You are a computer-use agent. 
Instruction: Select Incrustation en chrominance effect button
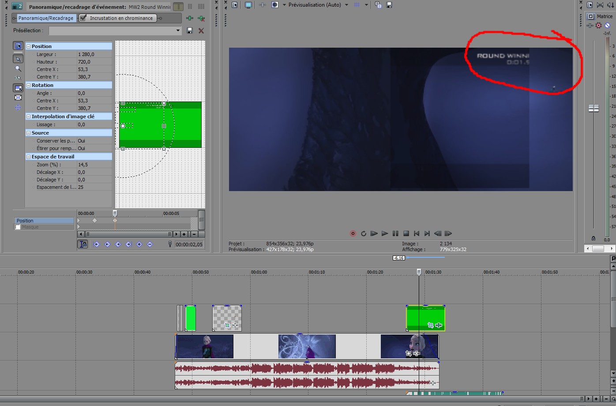[118, 18]
